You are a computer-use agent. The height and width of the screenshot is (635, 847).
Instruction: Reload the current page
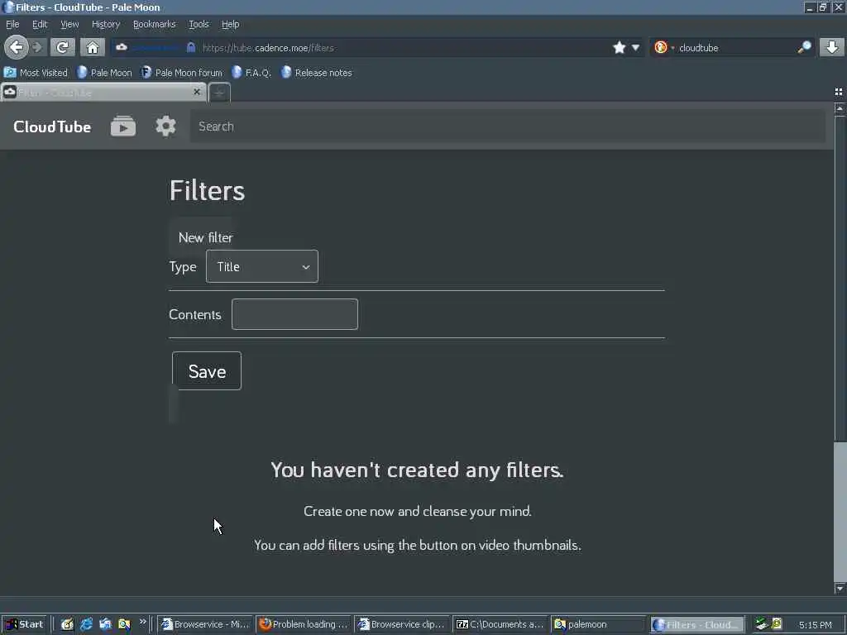tap(63, 47)
